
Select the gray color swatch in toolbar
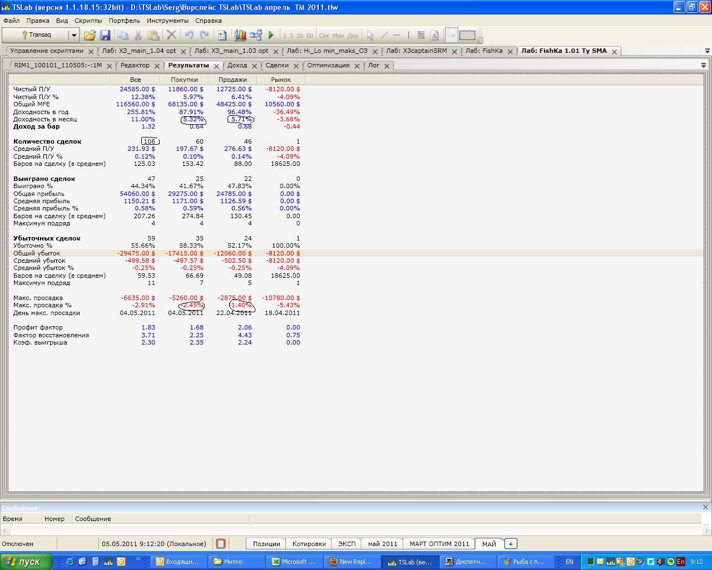[467, 35]
